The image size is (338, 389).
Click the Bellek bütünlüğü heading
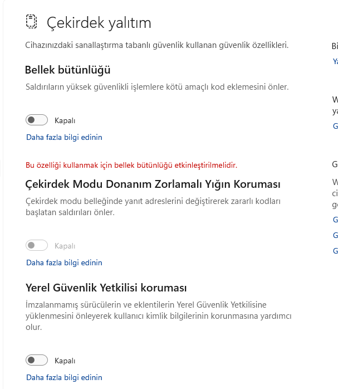[x=68, y=70]
